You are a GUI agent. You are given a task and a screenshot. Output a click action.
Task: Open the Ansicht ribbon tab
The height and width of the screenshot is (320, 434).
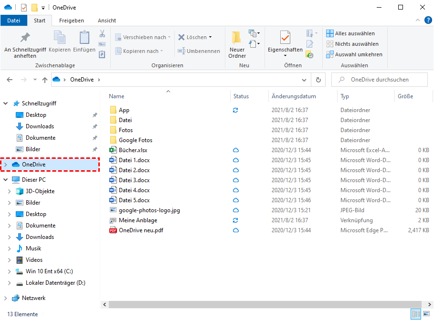[x=107, y=21]
